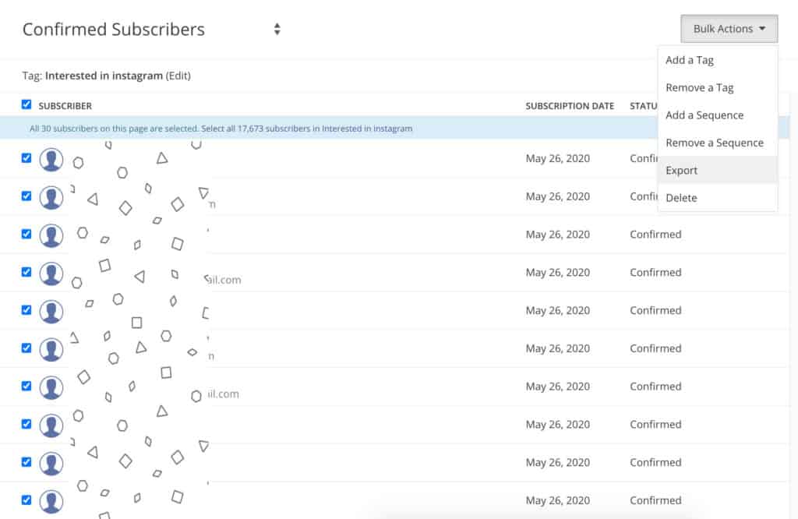Click the (Edit) link beside the tag name
This screenshot has height=519, width=798.
coord(178,76)
